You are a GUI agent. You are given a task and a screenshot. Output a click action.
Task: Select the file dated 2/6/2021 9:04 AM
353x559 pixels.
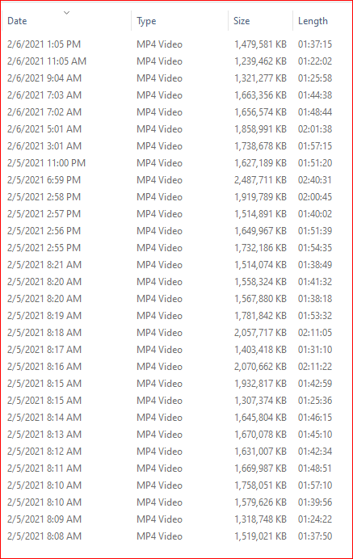pyautogui.click(x=176, y=78)
